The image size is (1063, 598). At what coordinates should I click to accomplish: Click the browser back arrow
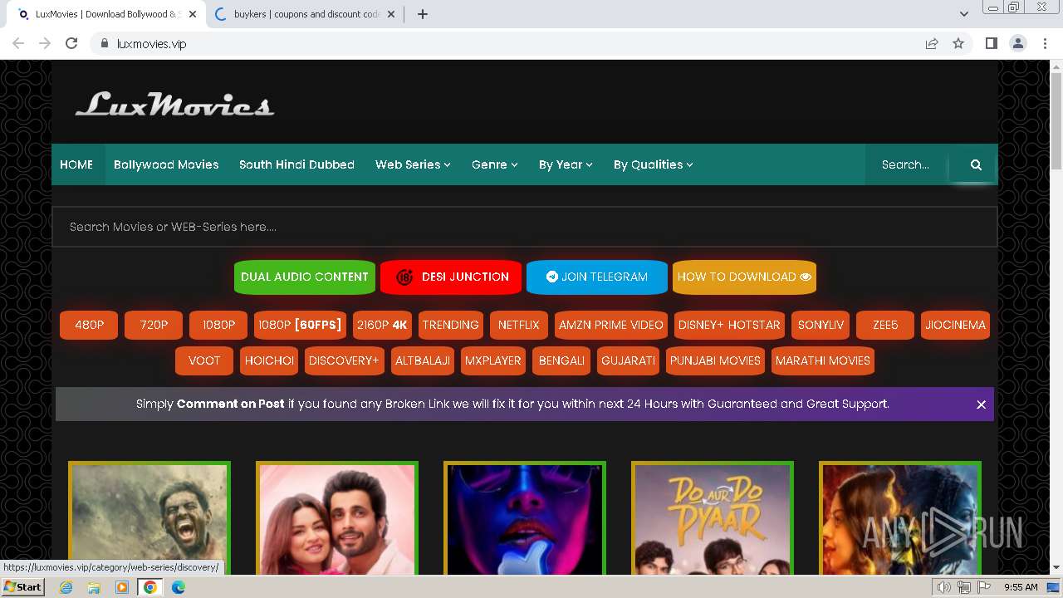[x=18, y=43]
